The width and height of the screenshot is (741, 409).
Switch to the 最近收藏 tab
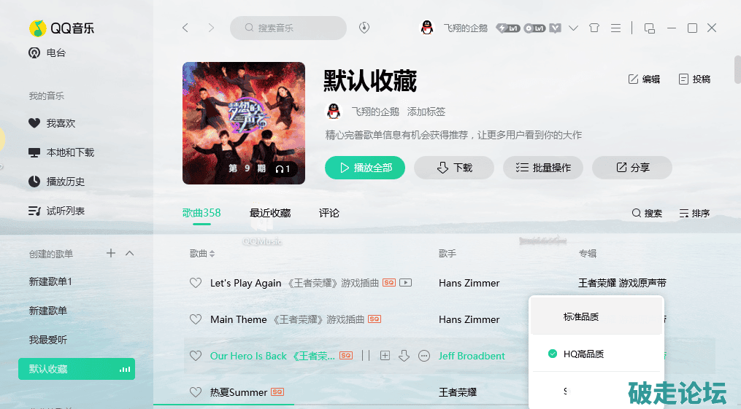pyautogui.click(x=270, y=213)
